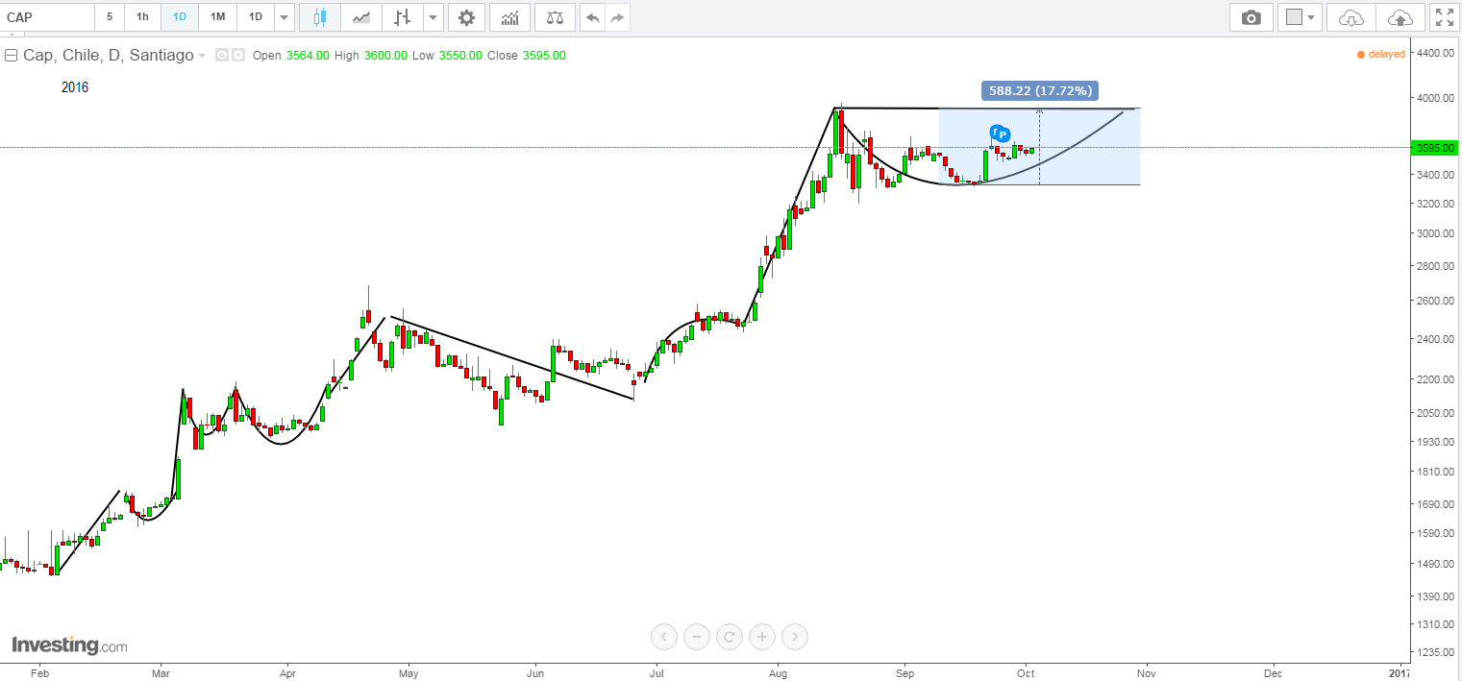This screenshot has width=1462, height=681.
Task: Click the CAP symbol search field
Action: 48,17
